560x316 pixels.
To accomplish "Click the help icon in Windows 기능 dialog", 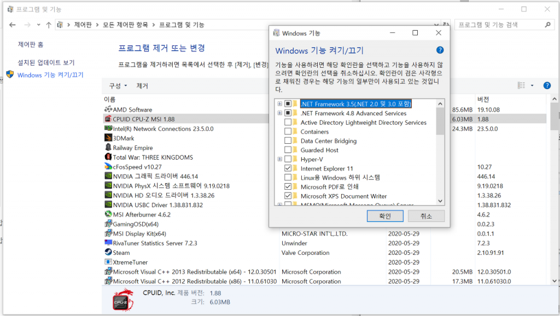I will (x=440, y=50).
